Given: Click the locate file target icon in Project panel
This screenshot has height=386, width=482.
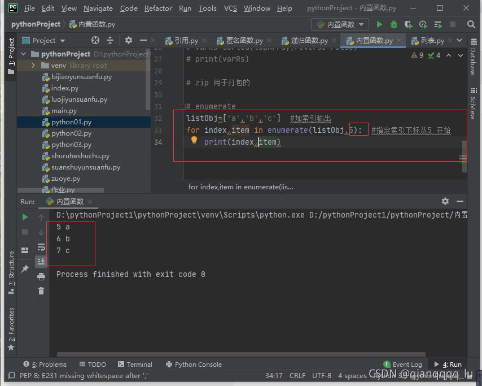Looking at the screenshot, I should tap(95, 40).
